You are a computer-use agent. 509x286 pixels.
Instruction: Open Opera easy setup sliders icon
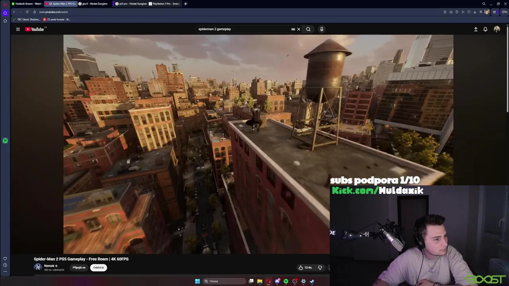pyautogui.click(x=481, y=12)
